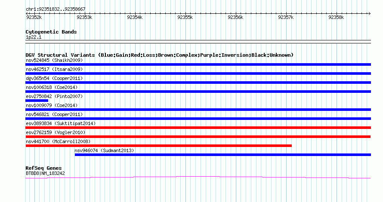Screen dimensions: 383x202
Task: Click the BTBD8|NM_183242 gene label
Action: (x=45, y=174)
